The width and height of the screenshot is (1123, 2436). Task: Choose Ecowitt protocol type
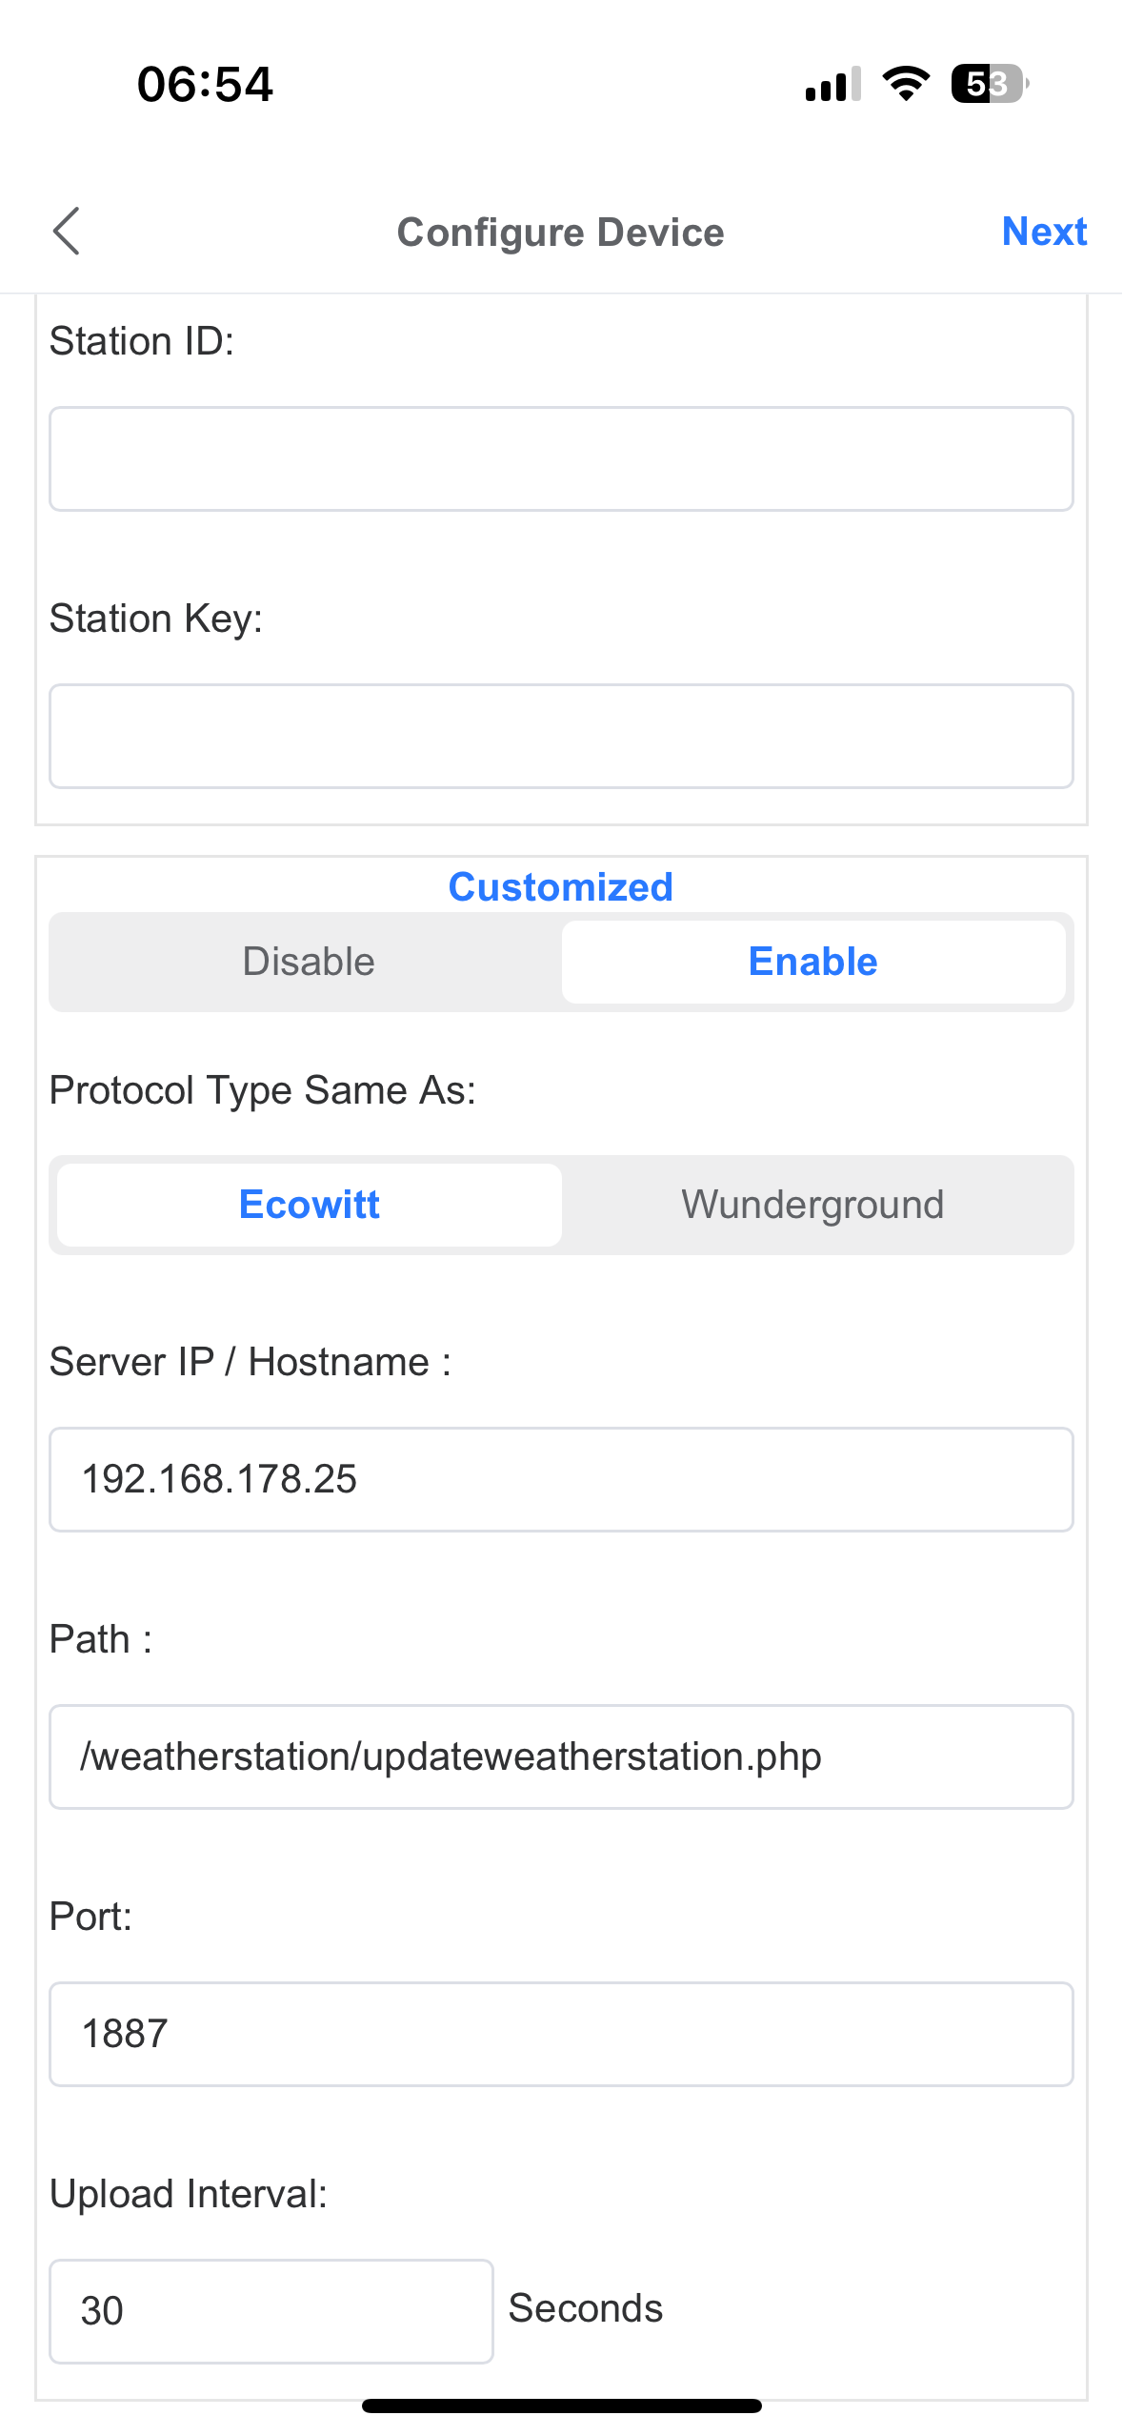pos(309,1205)
